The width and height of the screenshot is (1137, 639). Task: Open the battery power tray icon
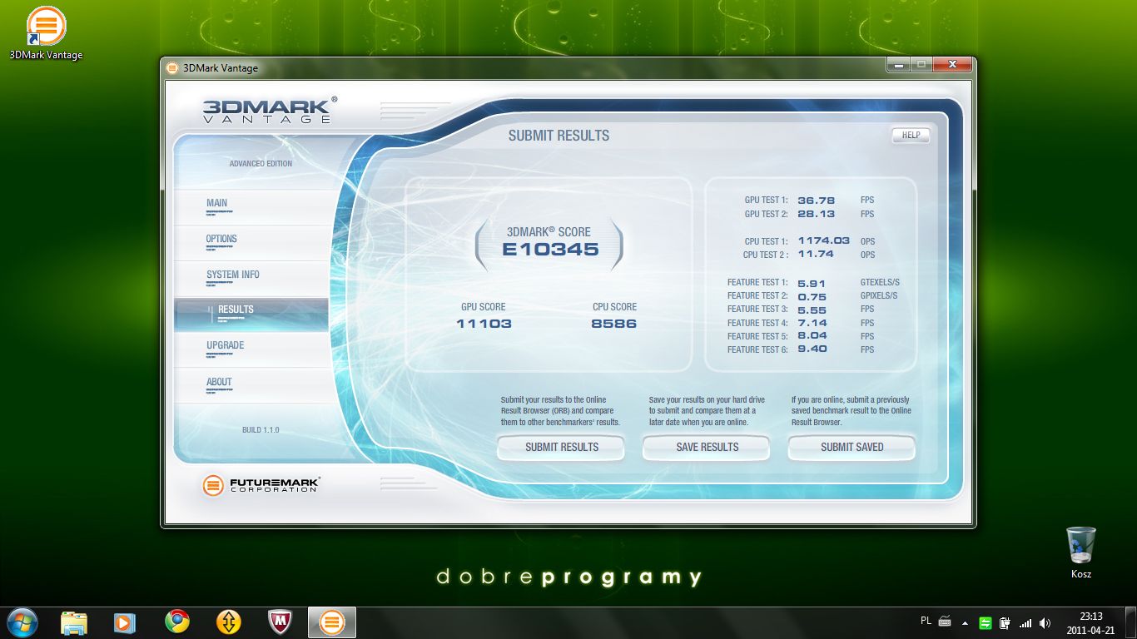click(x=1005, y=622)
